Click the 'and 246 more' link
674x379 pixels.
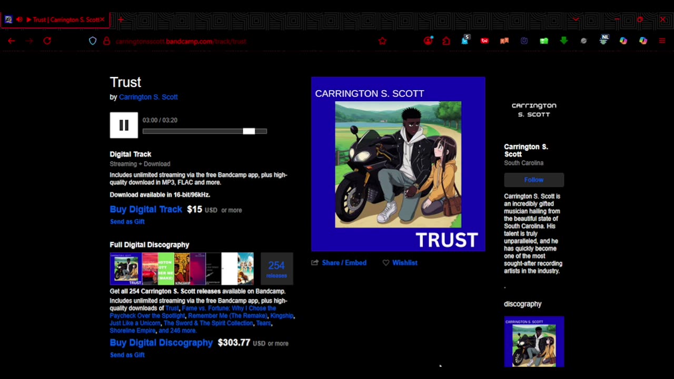177,331
